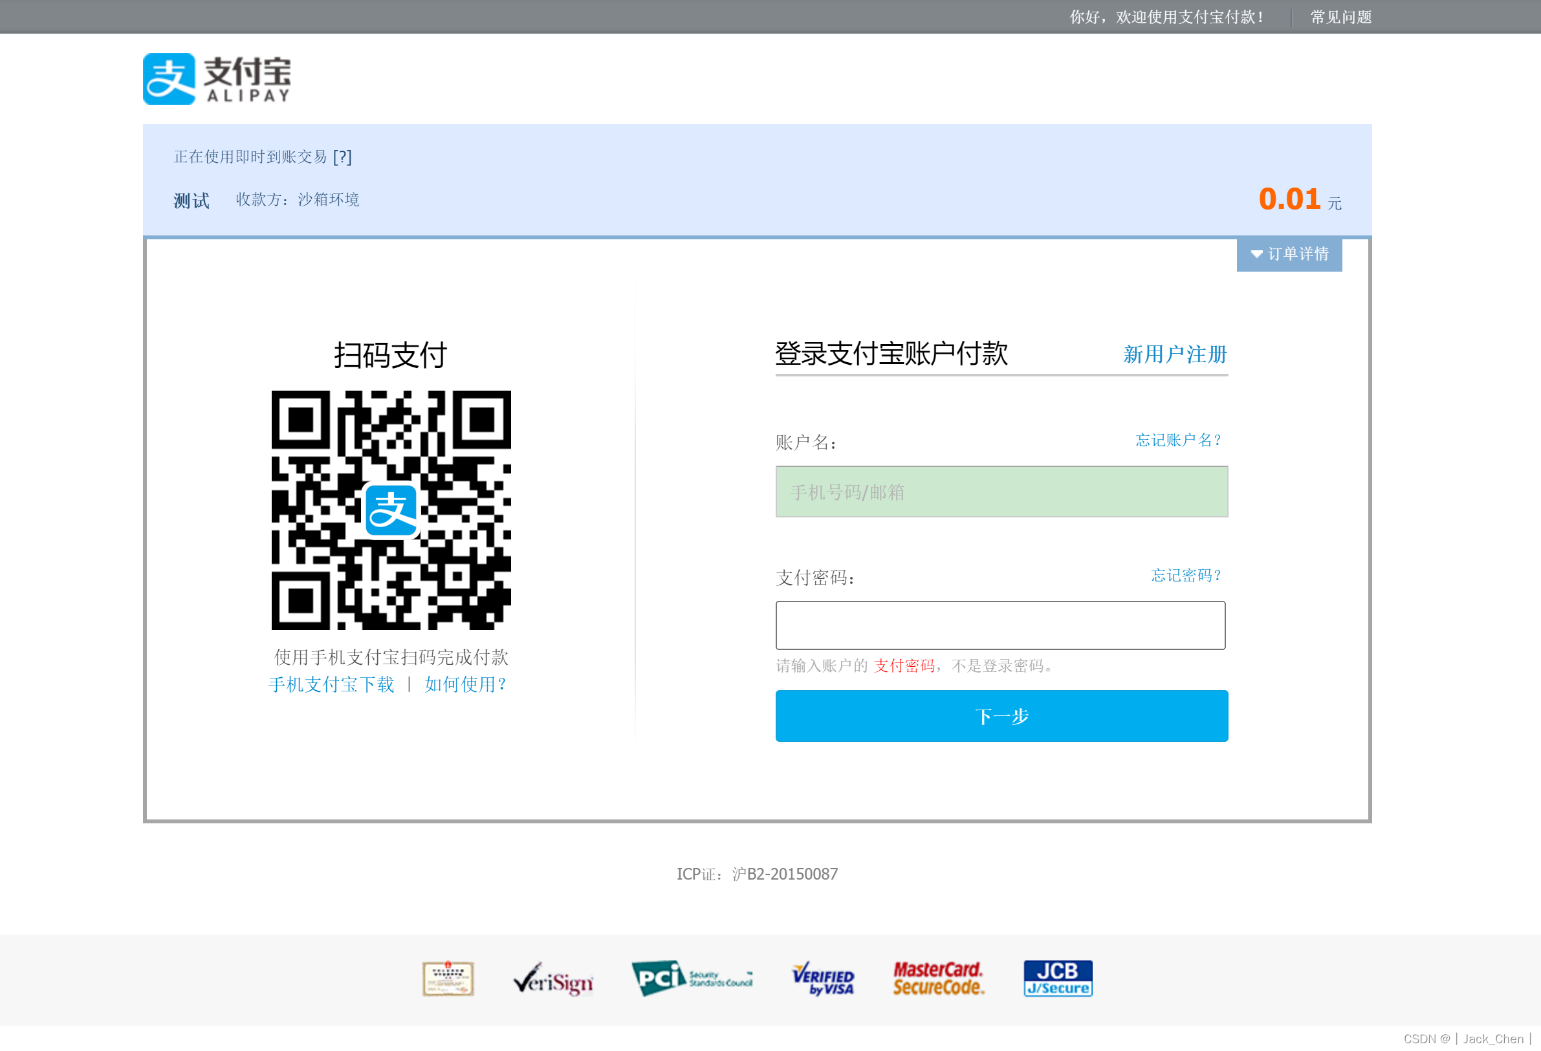
Task: Focus the 手机号码/邮箱 account name field
Action: 1001,492
